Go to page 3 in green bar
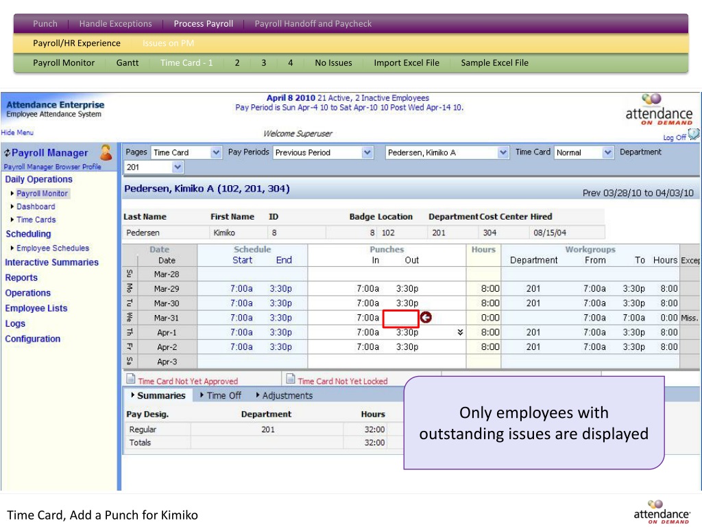The width and height of the screenshot is (702, 527). pyautogui.click(x=264, y=62)
